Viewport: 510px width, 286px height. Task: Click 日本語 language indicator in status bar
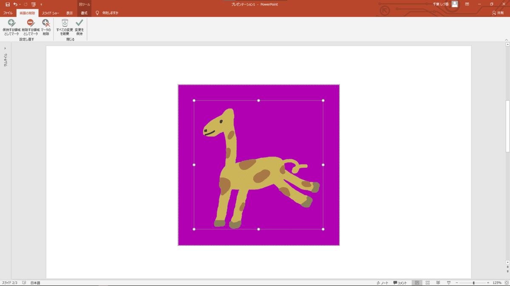tap(35, 283)
